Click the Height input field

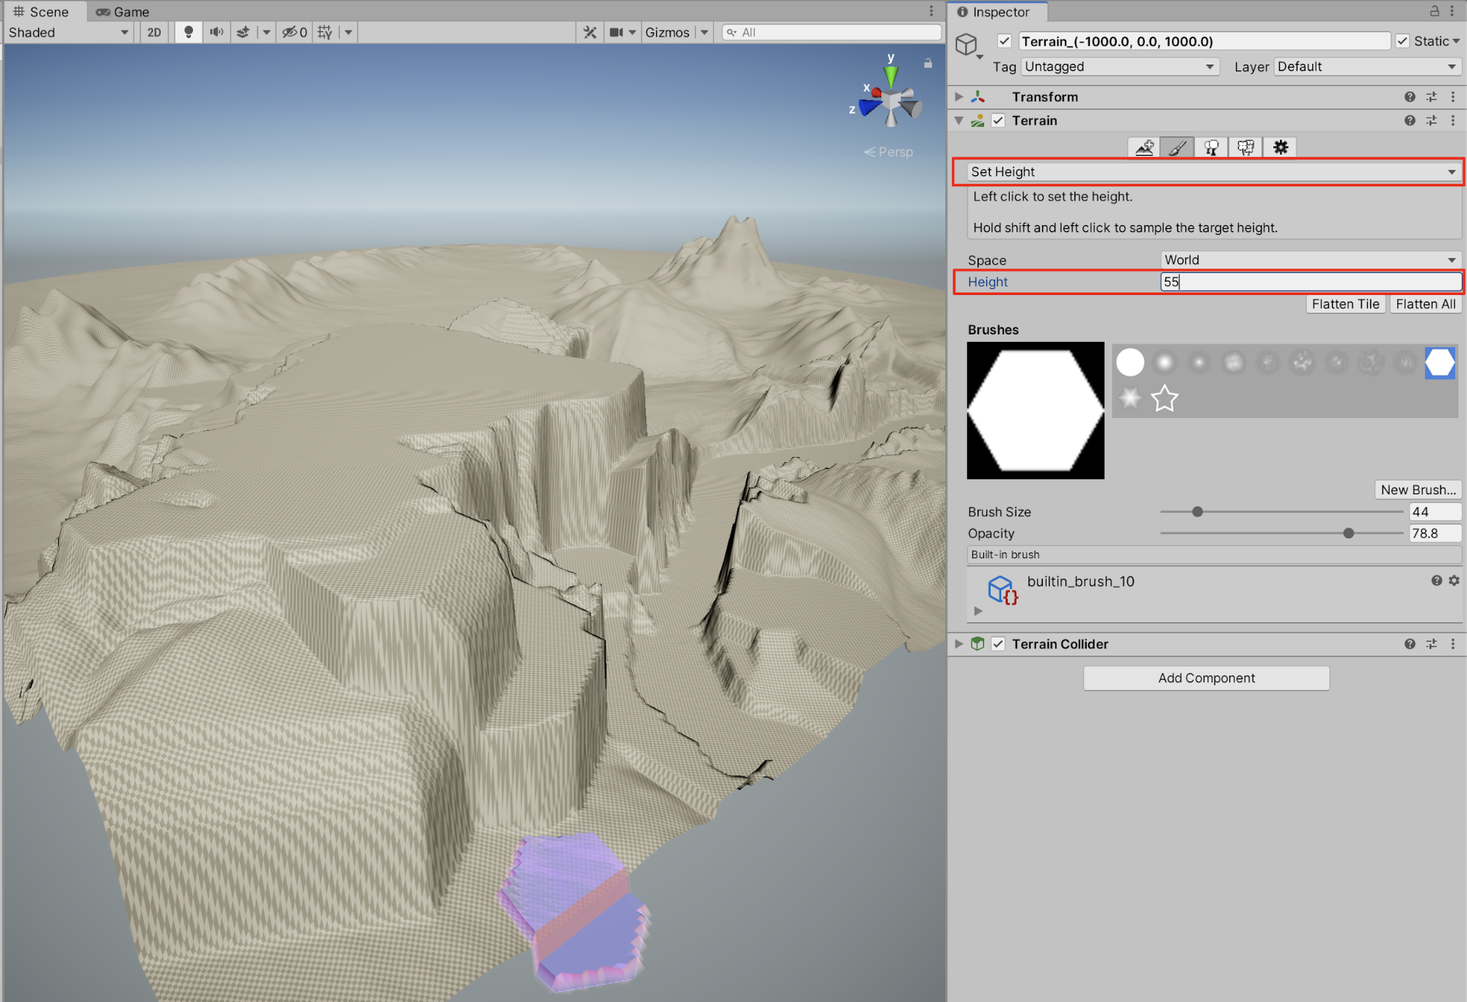[x=1310, y=282]
